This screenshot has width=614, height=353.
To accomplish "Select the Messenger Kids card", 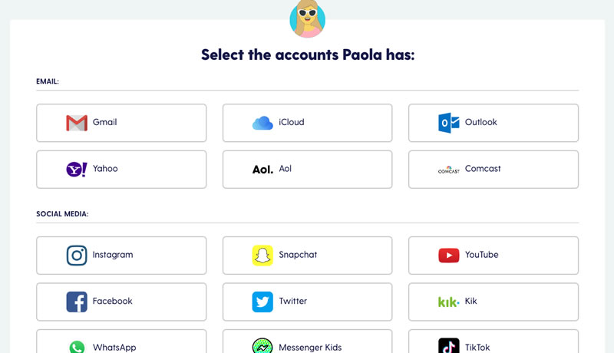I will click(308, 341).
